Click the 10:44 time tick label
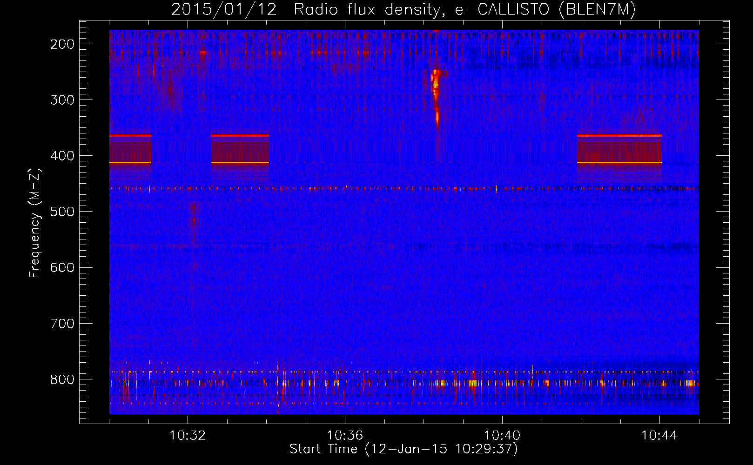 pyautogui.click(x=659, y=436)
